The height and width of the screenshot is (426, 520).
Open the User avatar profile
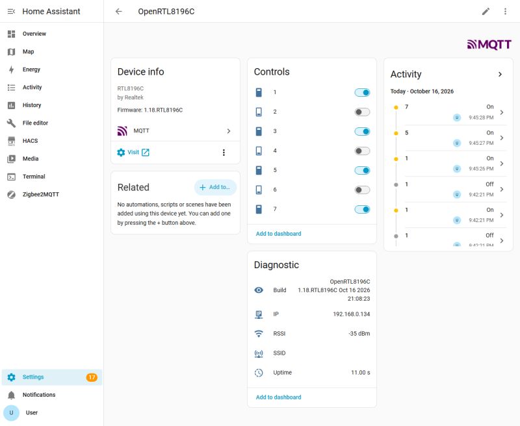(11, 412)
